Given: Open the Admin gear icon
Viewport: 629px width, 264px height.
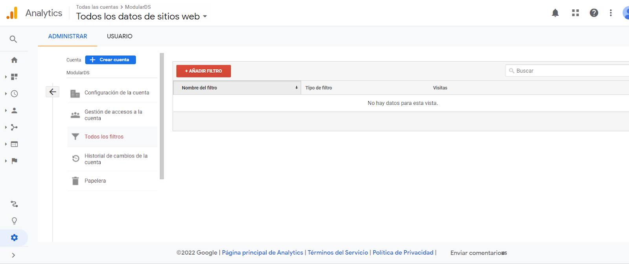Looking at the screenshot, I should [x=14, y=238].
